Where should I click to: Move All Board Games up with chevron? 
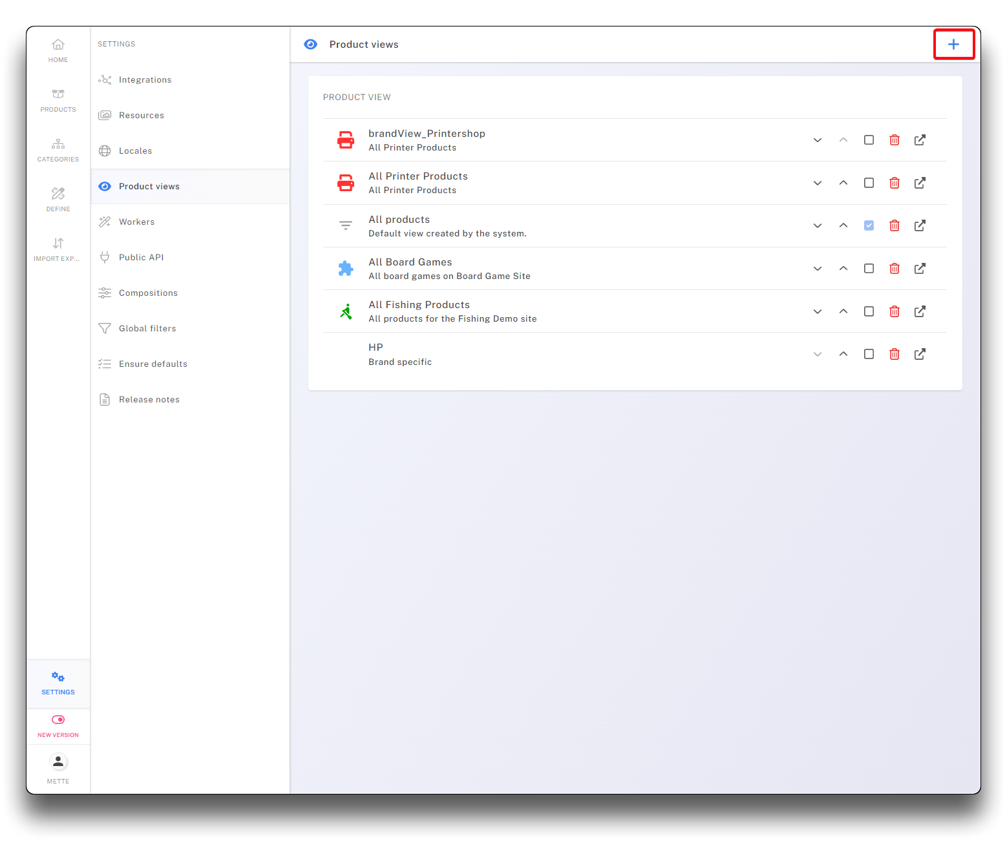(843, 269)
